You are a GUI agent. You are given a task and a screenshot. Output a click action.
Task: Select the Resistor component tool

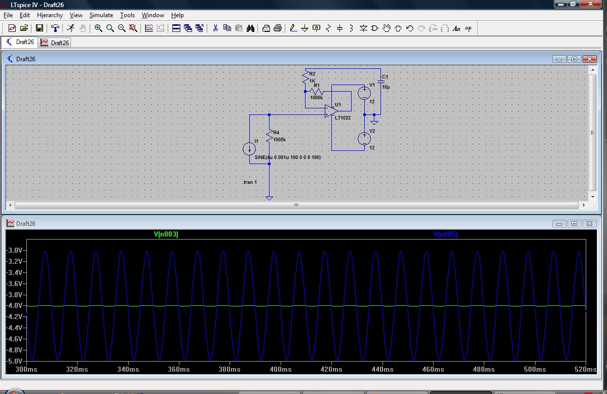(x=328, y=28)
